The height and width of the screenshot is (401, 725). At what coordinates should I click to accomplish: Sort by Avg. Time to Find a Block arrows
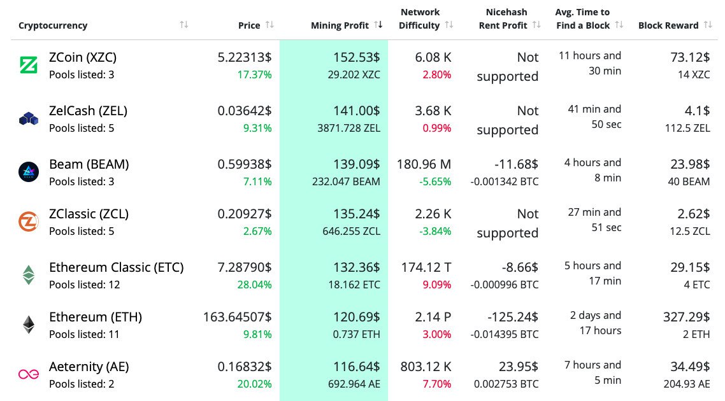619,24
